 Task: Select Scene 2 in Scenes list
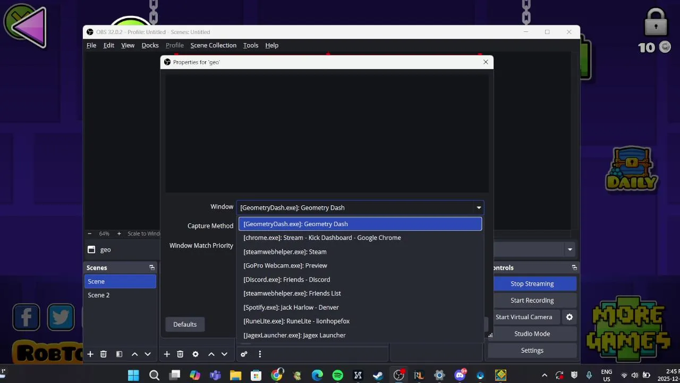[120, 295]
